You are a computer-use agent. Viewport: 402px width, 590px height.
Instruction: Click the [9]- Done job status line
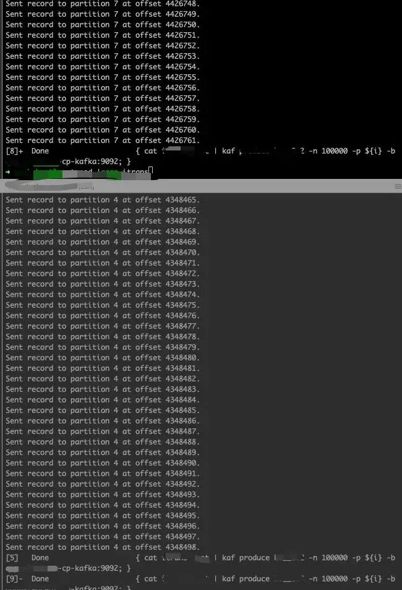[x=200, y=579]
